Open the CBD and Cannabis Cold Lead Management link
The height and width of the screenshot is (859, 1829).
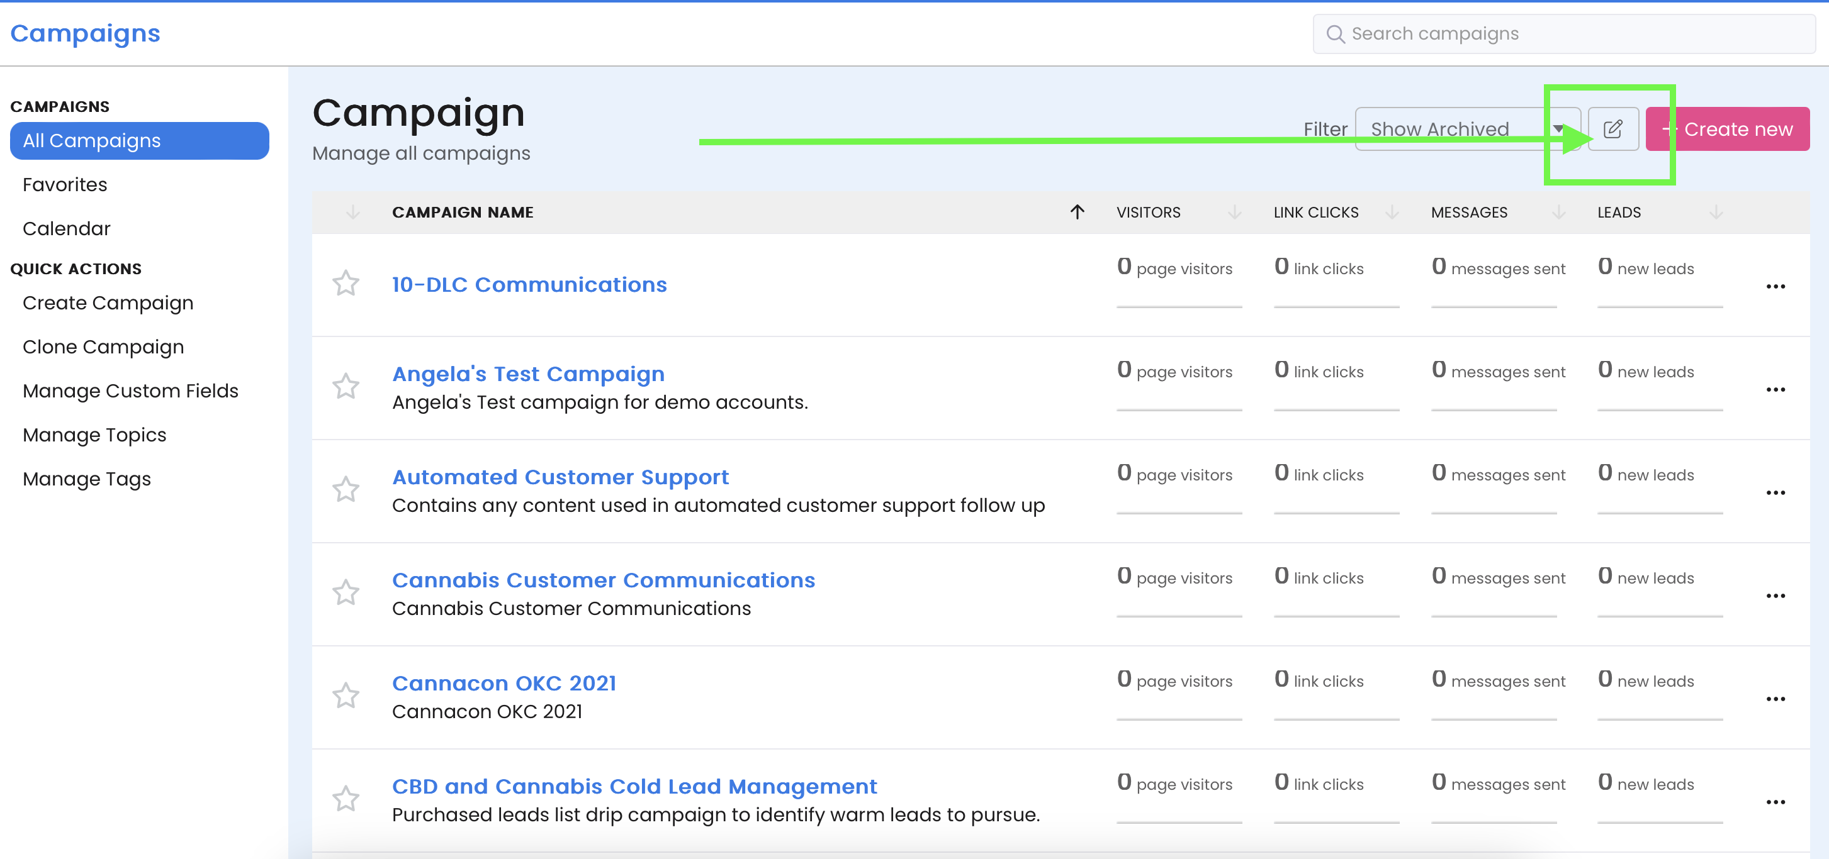tap(635, 786)
